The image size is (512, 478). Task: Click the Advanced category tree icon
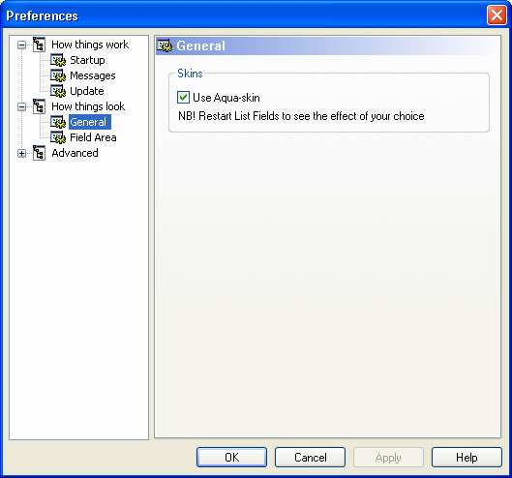click(39, 153)
